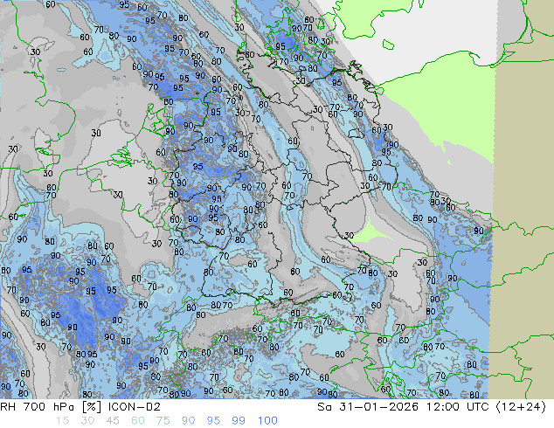This screenshot has height=428, width=554.
Task: Click the 'ICON-D2' model name label
Action: pyautogui.click(x=135, y=407)
